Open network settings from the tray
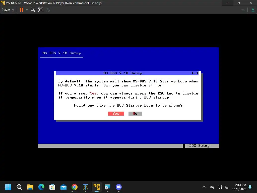 (220, 187)
